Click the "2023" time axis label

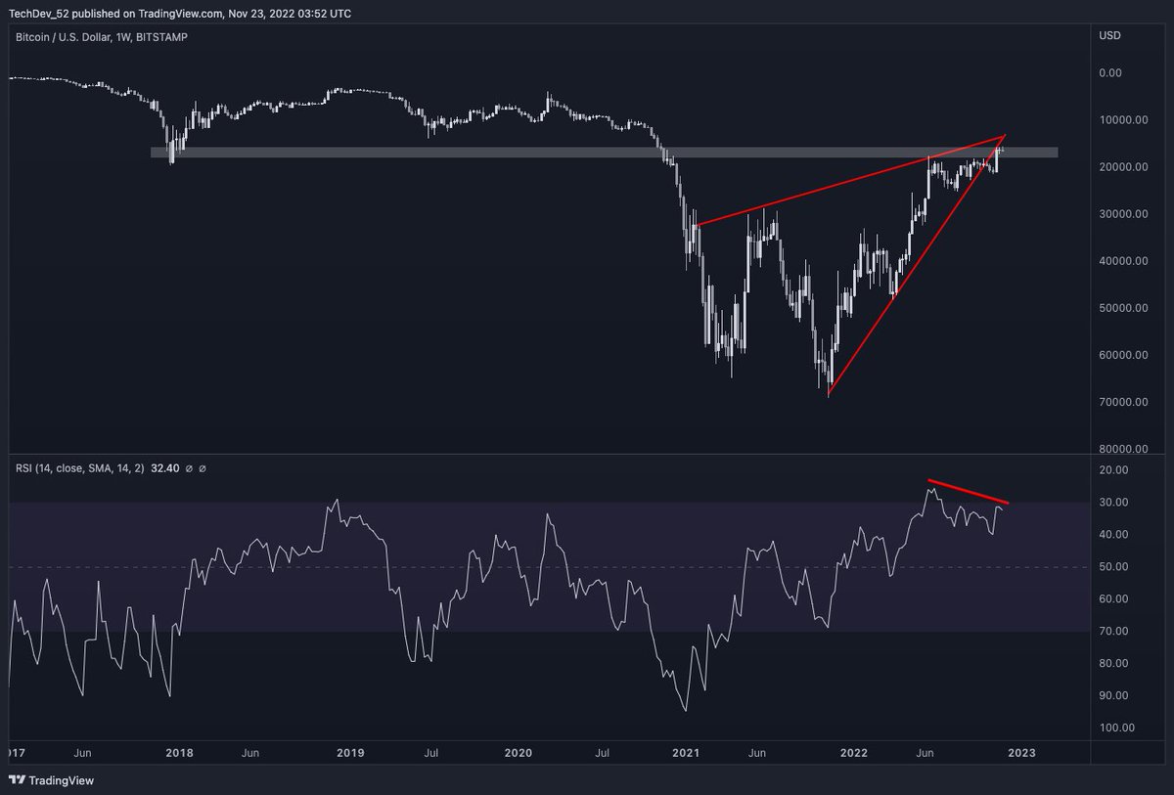[1020, 753]
